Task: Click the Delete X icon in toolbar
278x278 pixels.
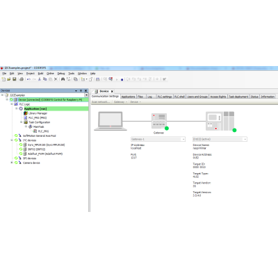Action: click(x=56, y=79)
